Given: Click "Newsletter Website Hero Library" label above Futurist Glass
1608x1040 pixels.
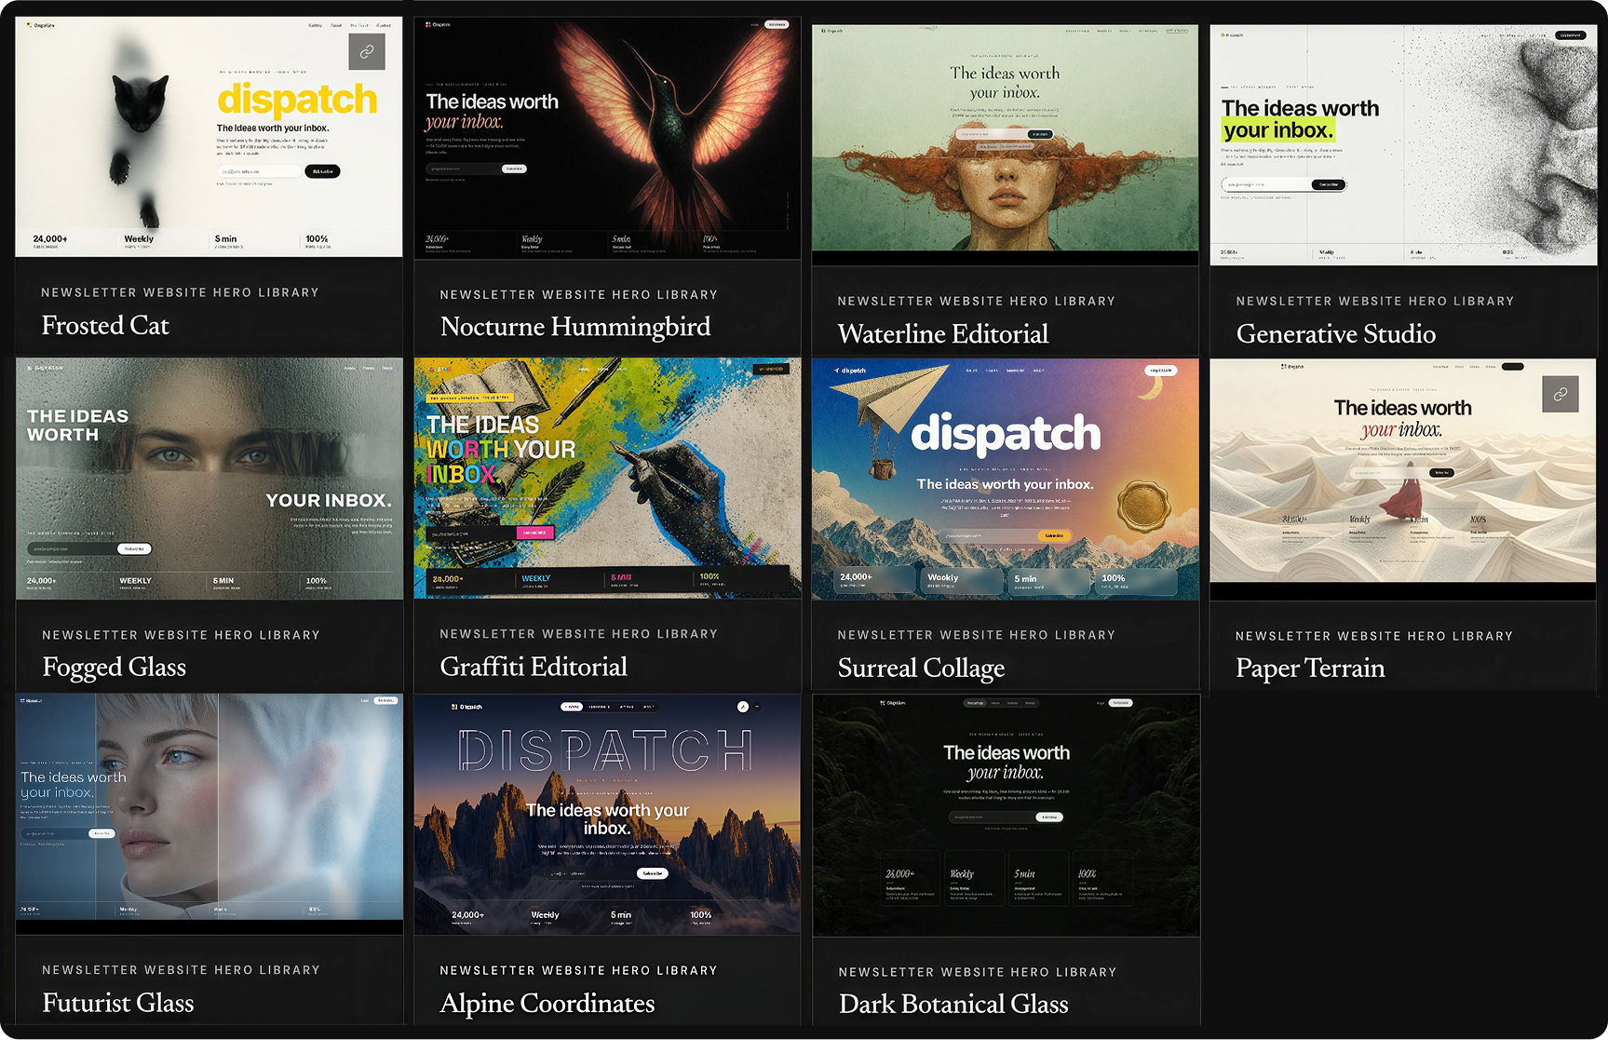Looking at the screenshot, I should click(x=182, y=970).
